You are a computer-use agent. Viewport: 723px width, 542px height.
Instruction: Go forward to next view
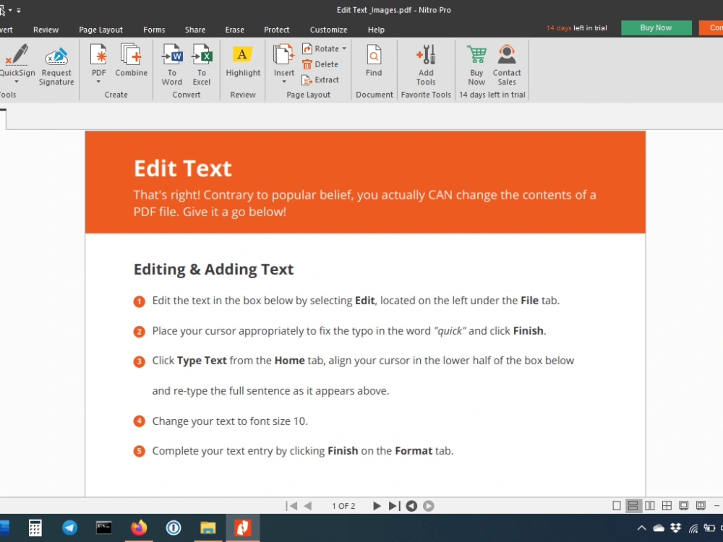click(x=428, y=506)
